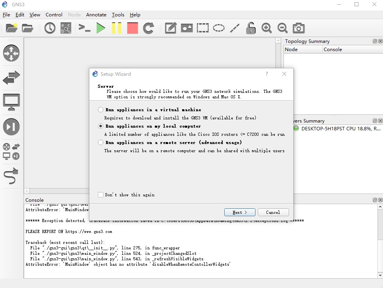Viewport: 383px width, 288px height.
Task: Click the Next button in Setup Wizard
Action: tap(239, 212)
